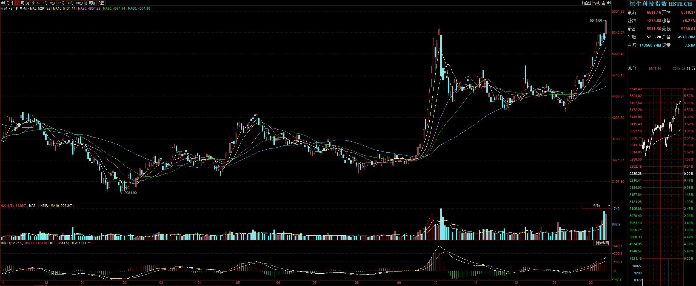Select the 月 monthly period

click(28, 3)
